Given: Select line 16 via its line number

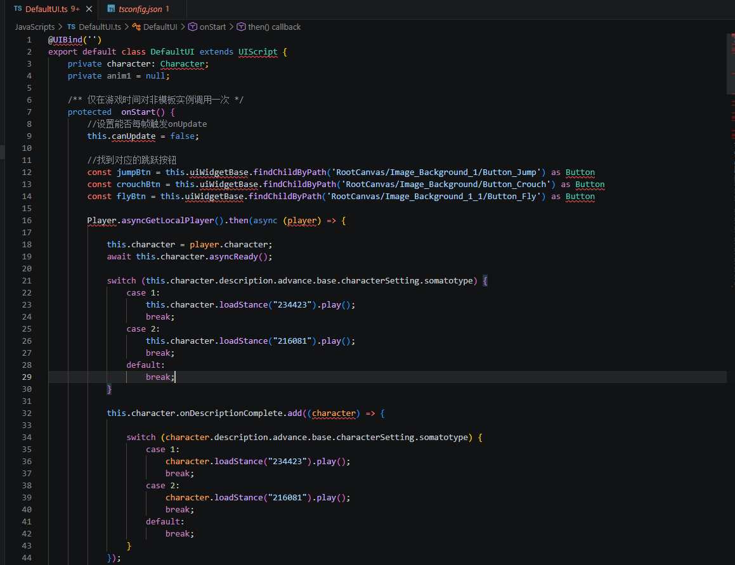Looking at the screenshot, I should tap(27, 221).
